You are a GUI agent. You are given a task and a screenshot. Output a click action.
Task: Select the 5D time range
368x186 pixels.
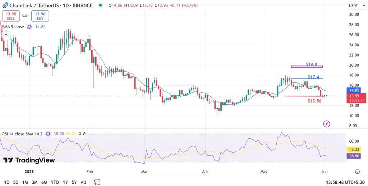point(16,182)
